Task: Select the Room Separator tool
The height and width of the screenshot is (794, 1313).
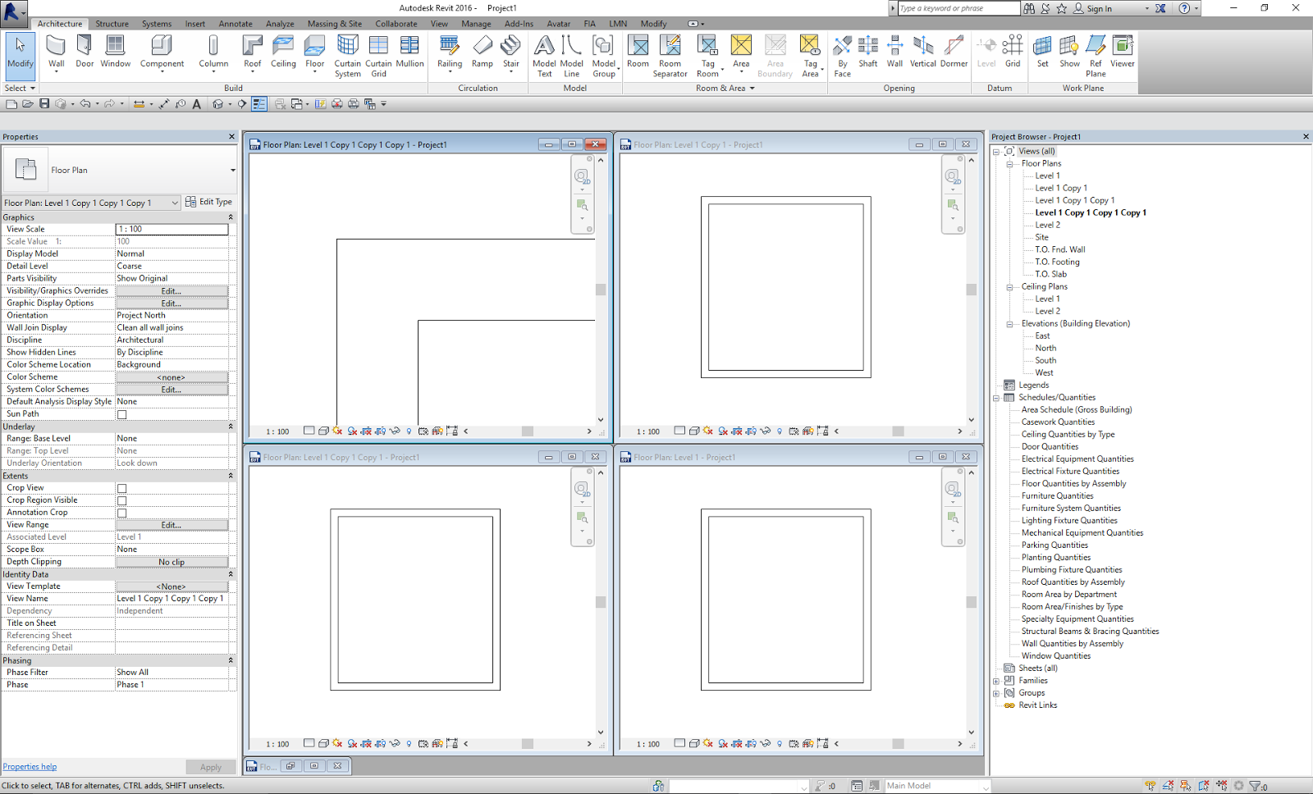Action: [x=670, y=56]
